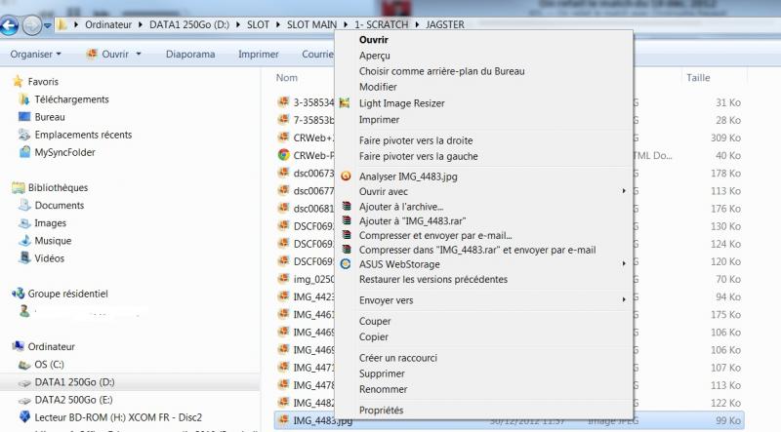Click the WinRAR icon next to Ajouter à l'archive
Viewport: 781px width, 432px height.
345,207
